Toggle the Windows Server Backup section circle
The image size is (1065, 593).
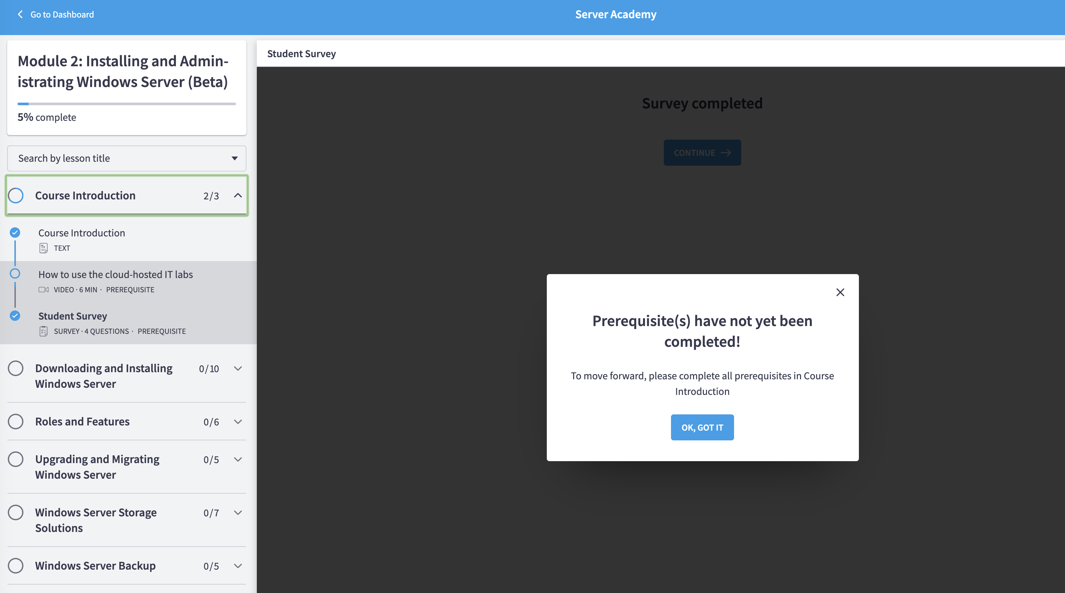point(16,566)
